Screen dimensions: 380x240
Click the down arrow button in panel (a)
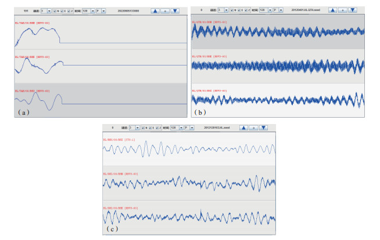click(x=175, y=10)
